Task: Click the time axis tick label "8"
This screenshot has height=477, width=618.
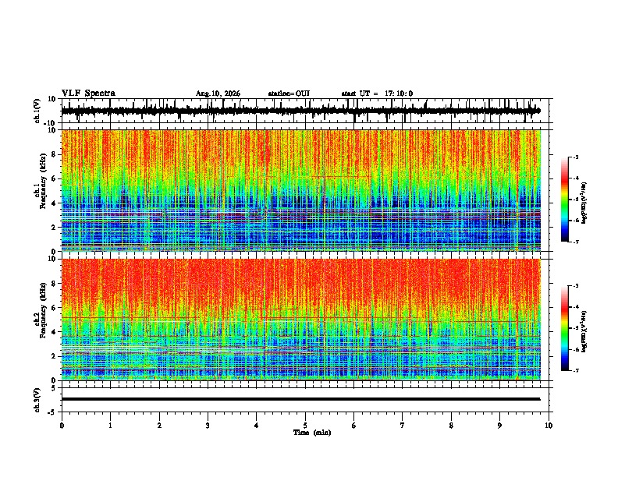Action: click(451, 426)
